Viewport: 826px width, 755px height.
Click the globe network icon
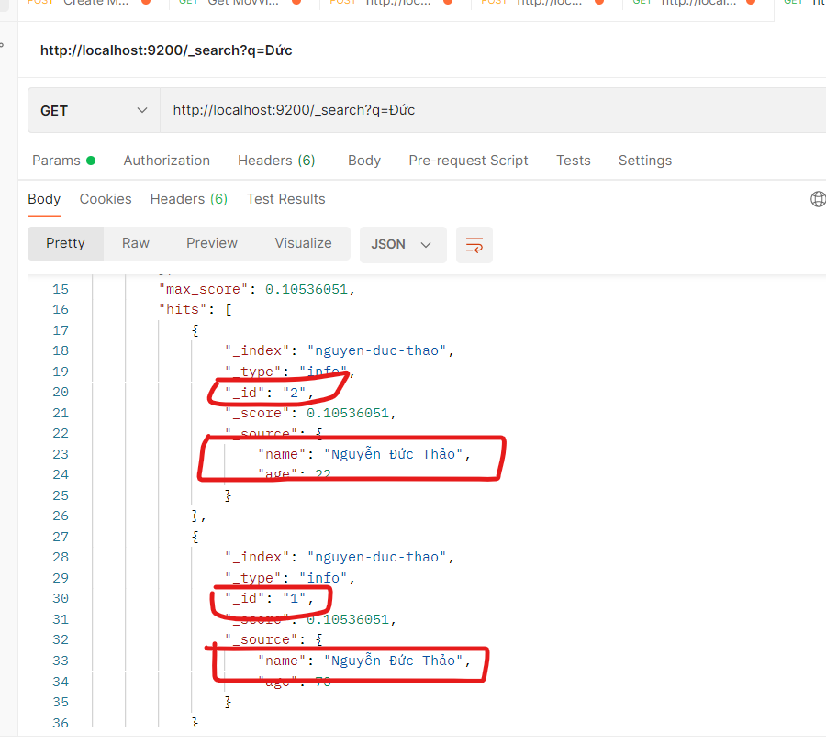click(x=818, y=199)
